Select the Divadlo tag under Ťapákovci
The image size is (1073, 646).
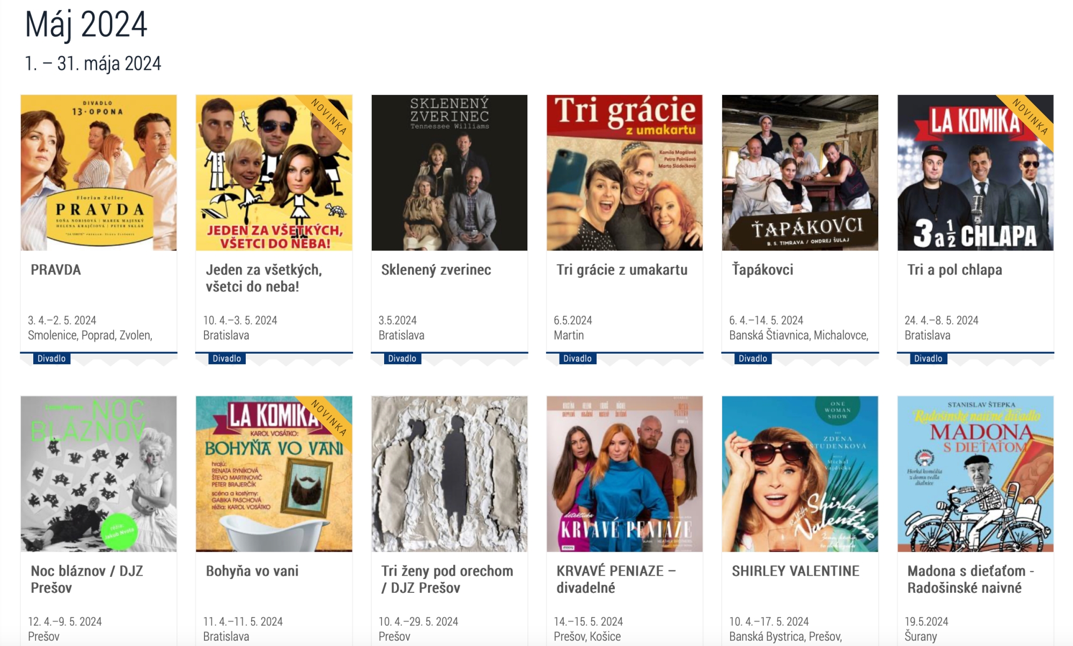coord(753,358)
